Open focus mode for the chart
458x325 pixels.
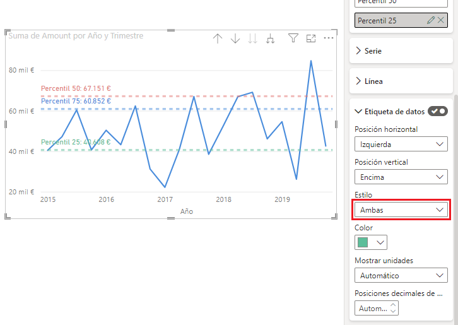click(310, 38)
